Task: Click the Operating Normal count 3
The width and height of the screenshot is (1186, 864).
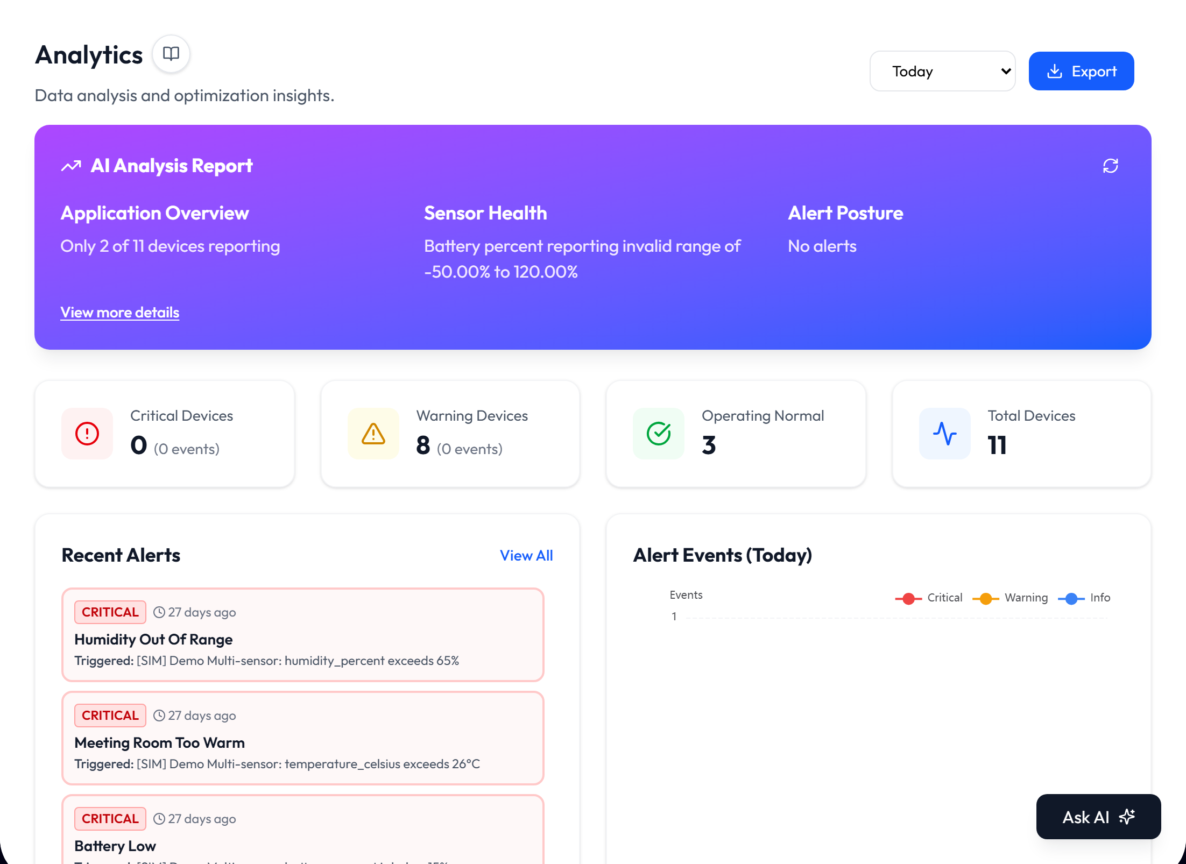Action: click(x=709, y=445)
